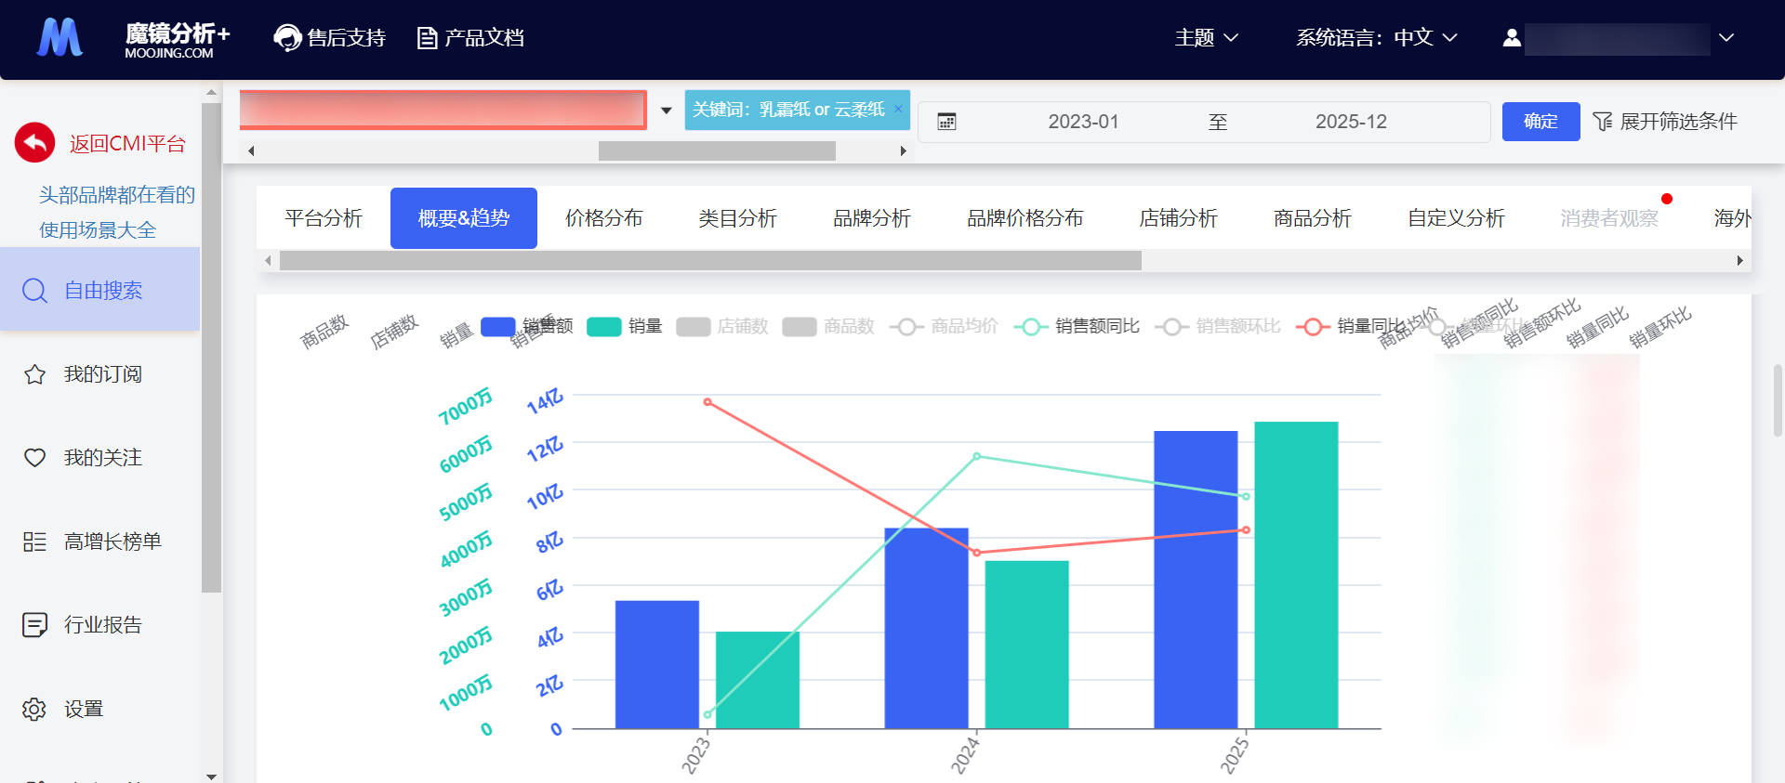Screen dimensions: 1785x783
Task: Switch to the 价格分布 tab
Action: (x=603, y=218)
